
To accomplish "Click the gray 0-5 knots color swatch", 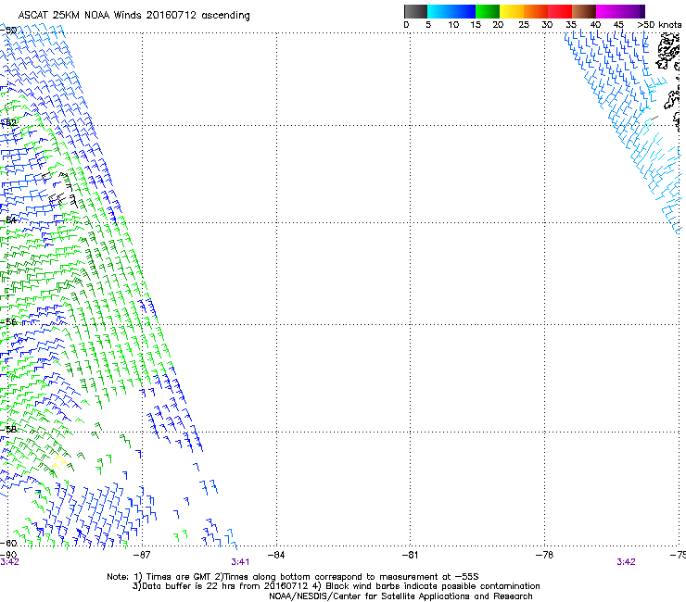I will (415, 11).
